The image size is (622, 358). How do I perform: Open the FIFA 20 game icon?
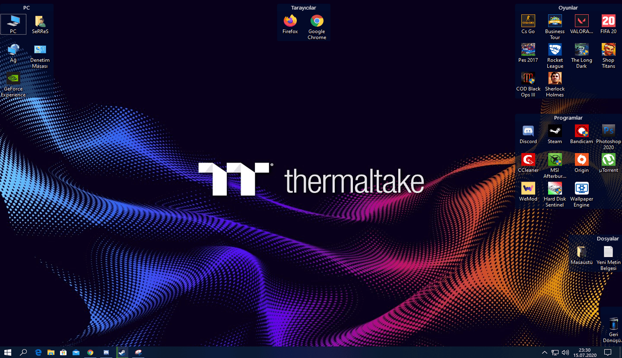pos(608,24)
